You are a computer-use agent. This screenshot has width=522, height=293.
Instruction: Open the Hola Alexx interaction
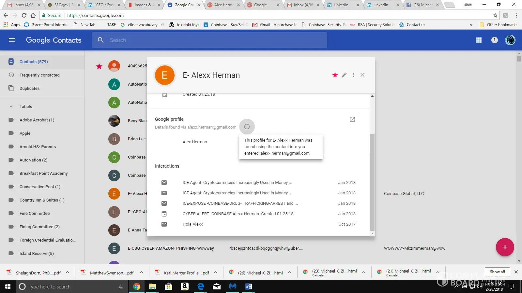192,224
